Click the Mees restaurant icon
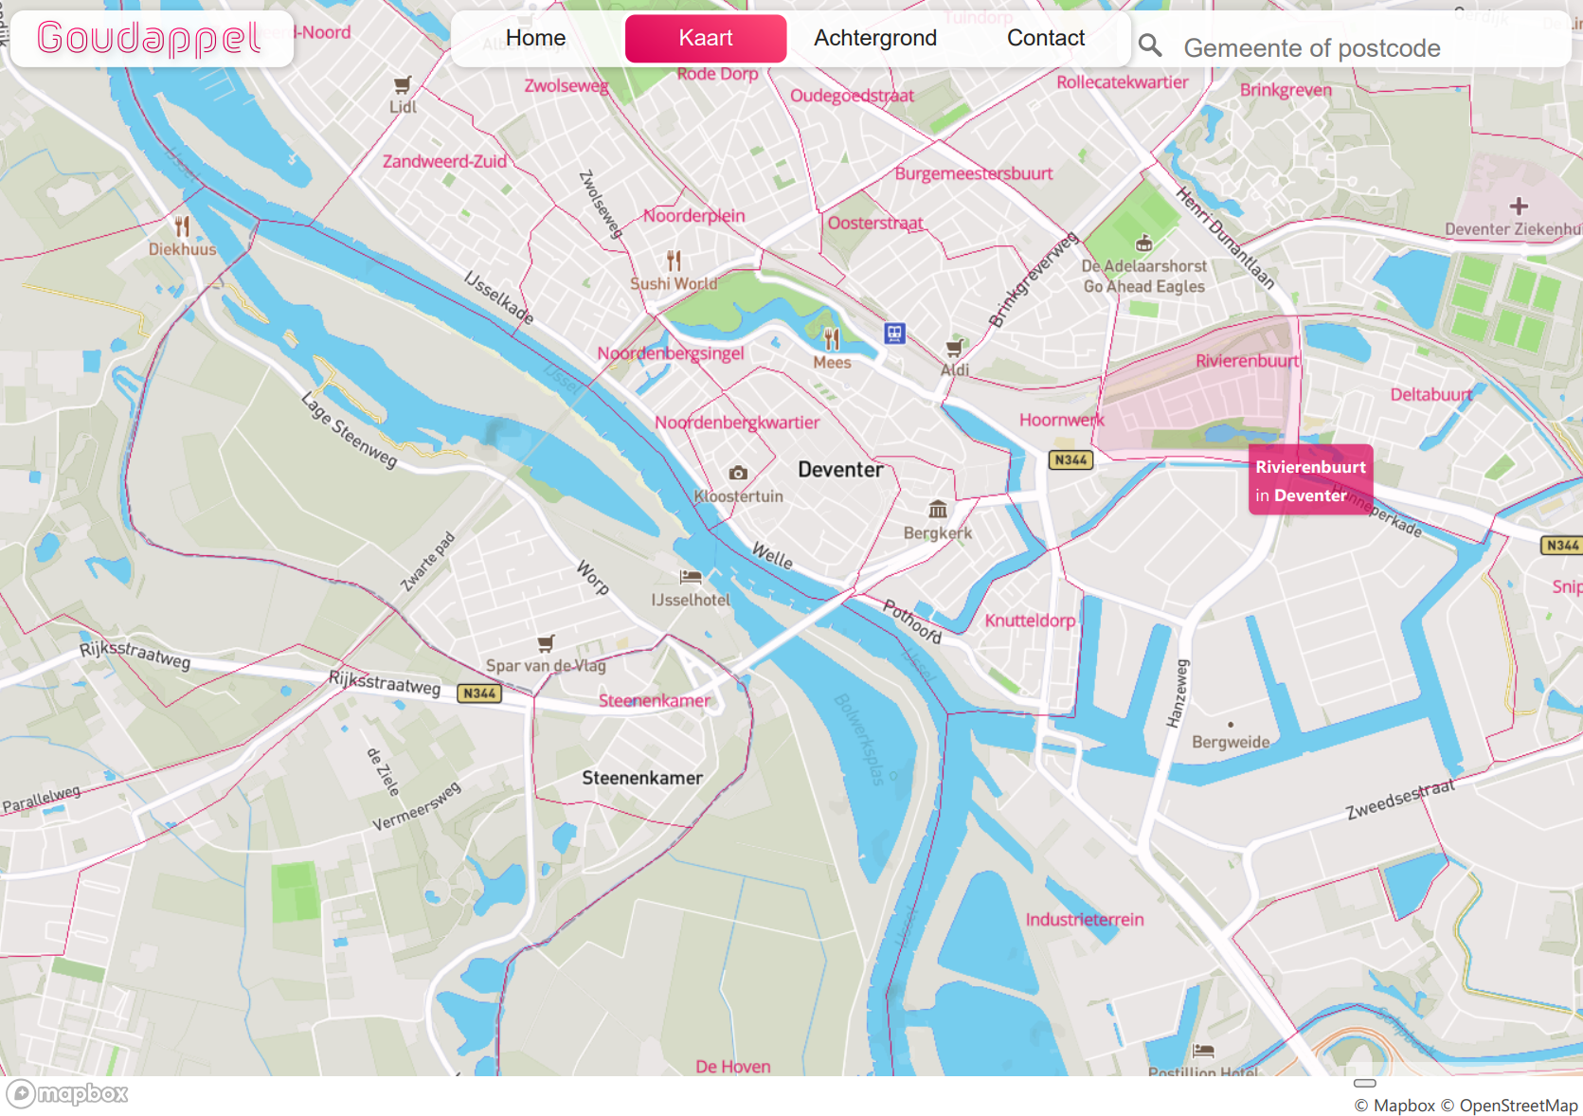Image resolution: width=1583 pixels, height=1116 pixels. 832,339
